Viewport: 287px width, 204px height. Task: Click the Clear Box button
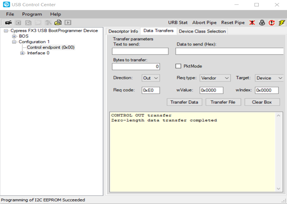262,102
